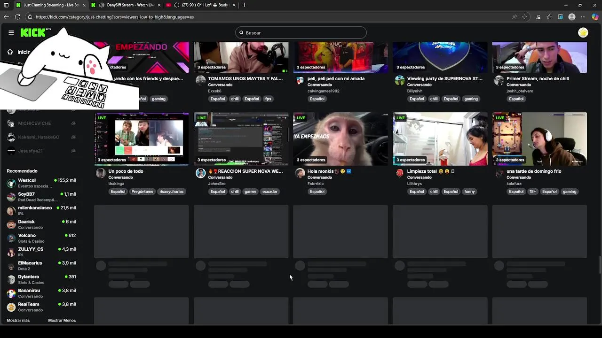The height and width of the screenshot is (338, 602).
Task: Open stream title Viewing party de SUPERNOVA
Action: [x=445, y=79]
